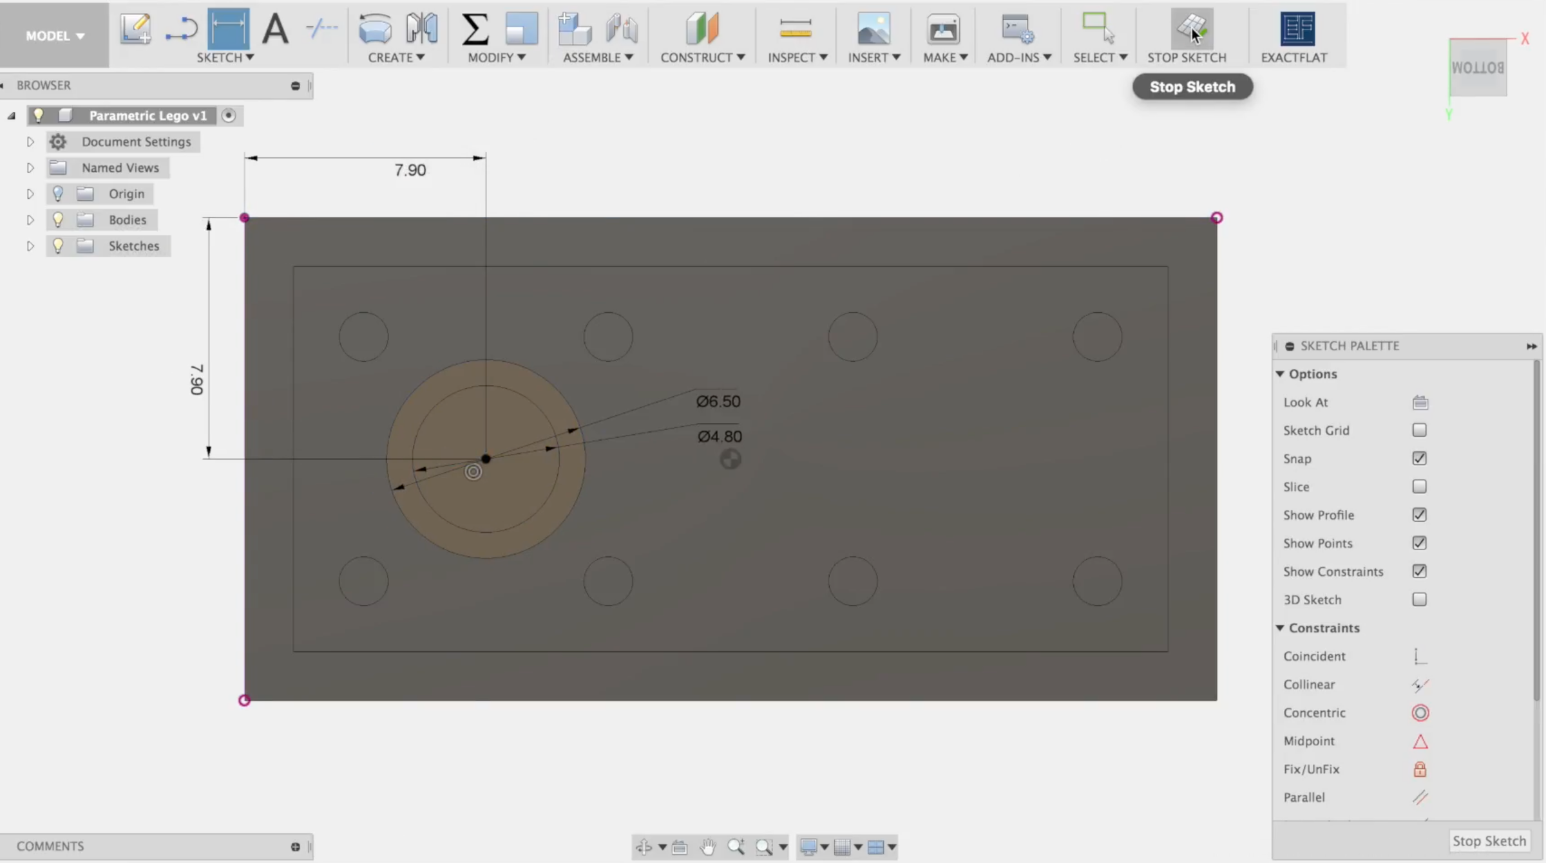The width and height of the screenshot is (1546, 863).
Task: Open the CONSTRUCT dropdown menu
Action: pyautogui.click(x=702, y=57)
